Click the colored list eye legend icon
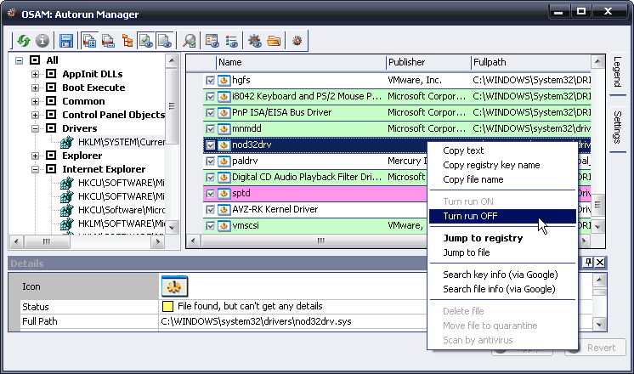The image size is (634, 374). [x=232, y=41]
